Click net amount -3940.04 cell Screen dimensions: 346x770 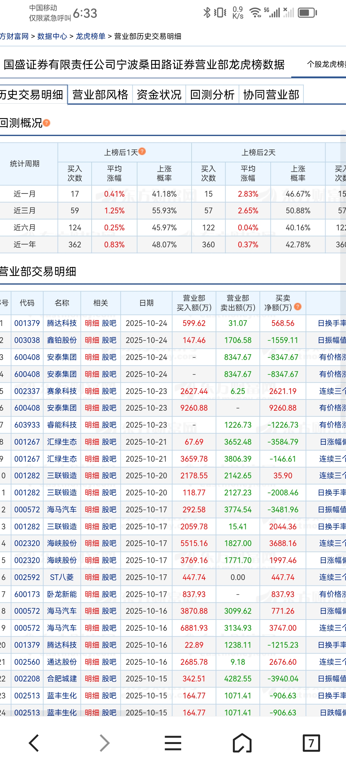(x=283, y=679)
